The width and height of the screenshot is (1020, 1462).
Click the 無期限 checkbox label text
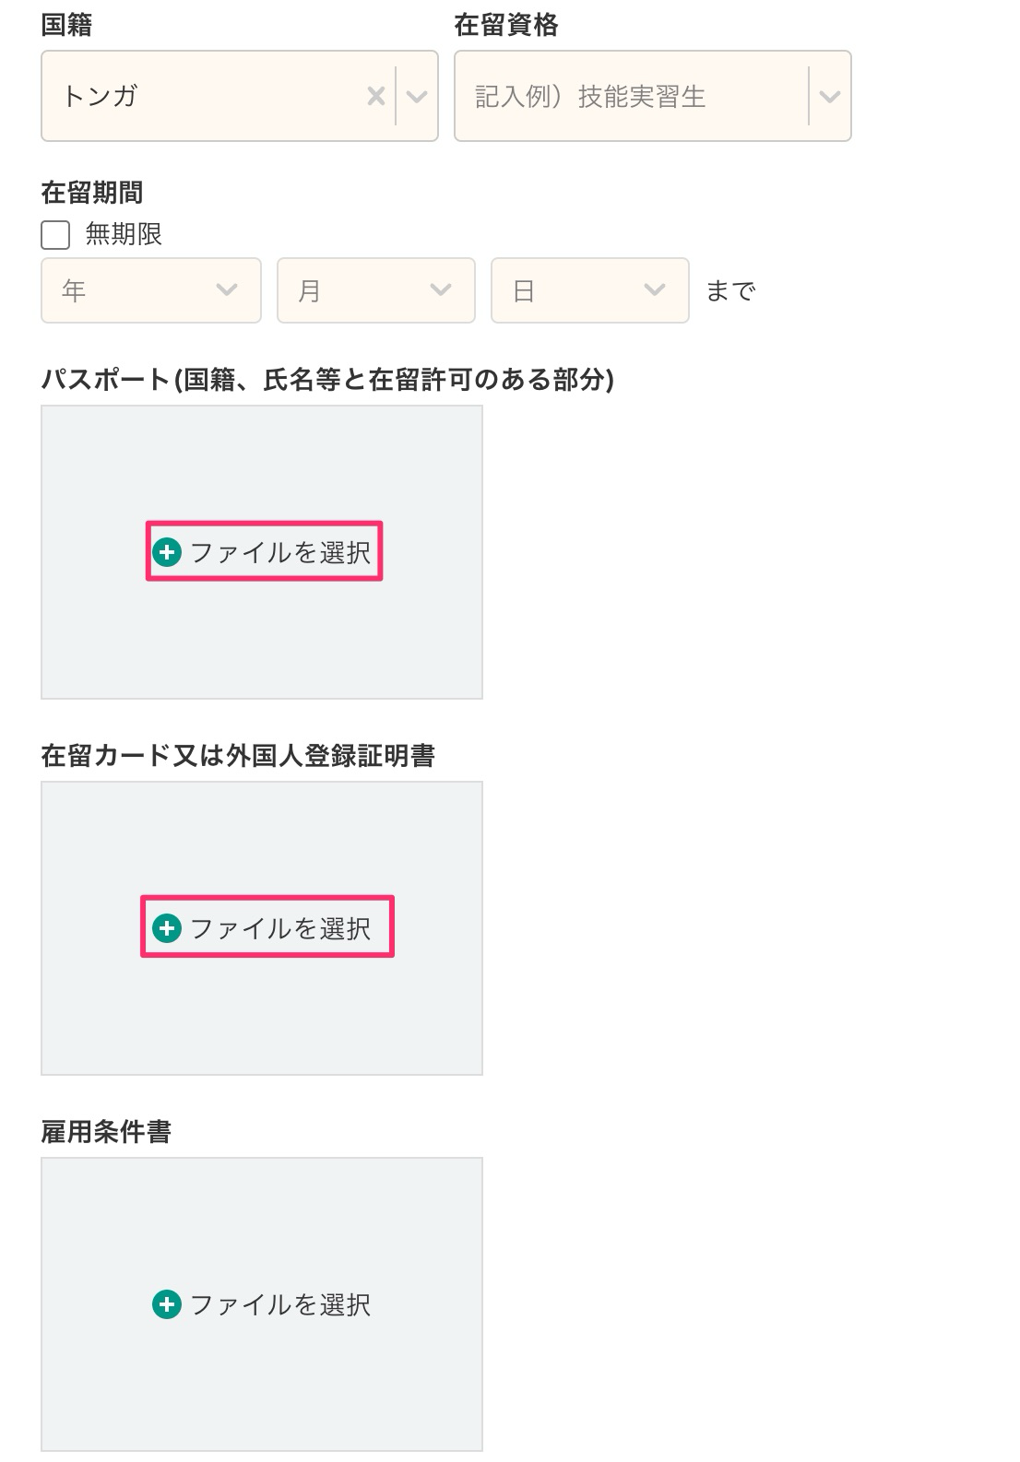coord(124,235)
